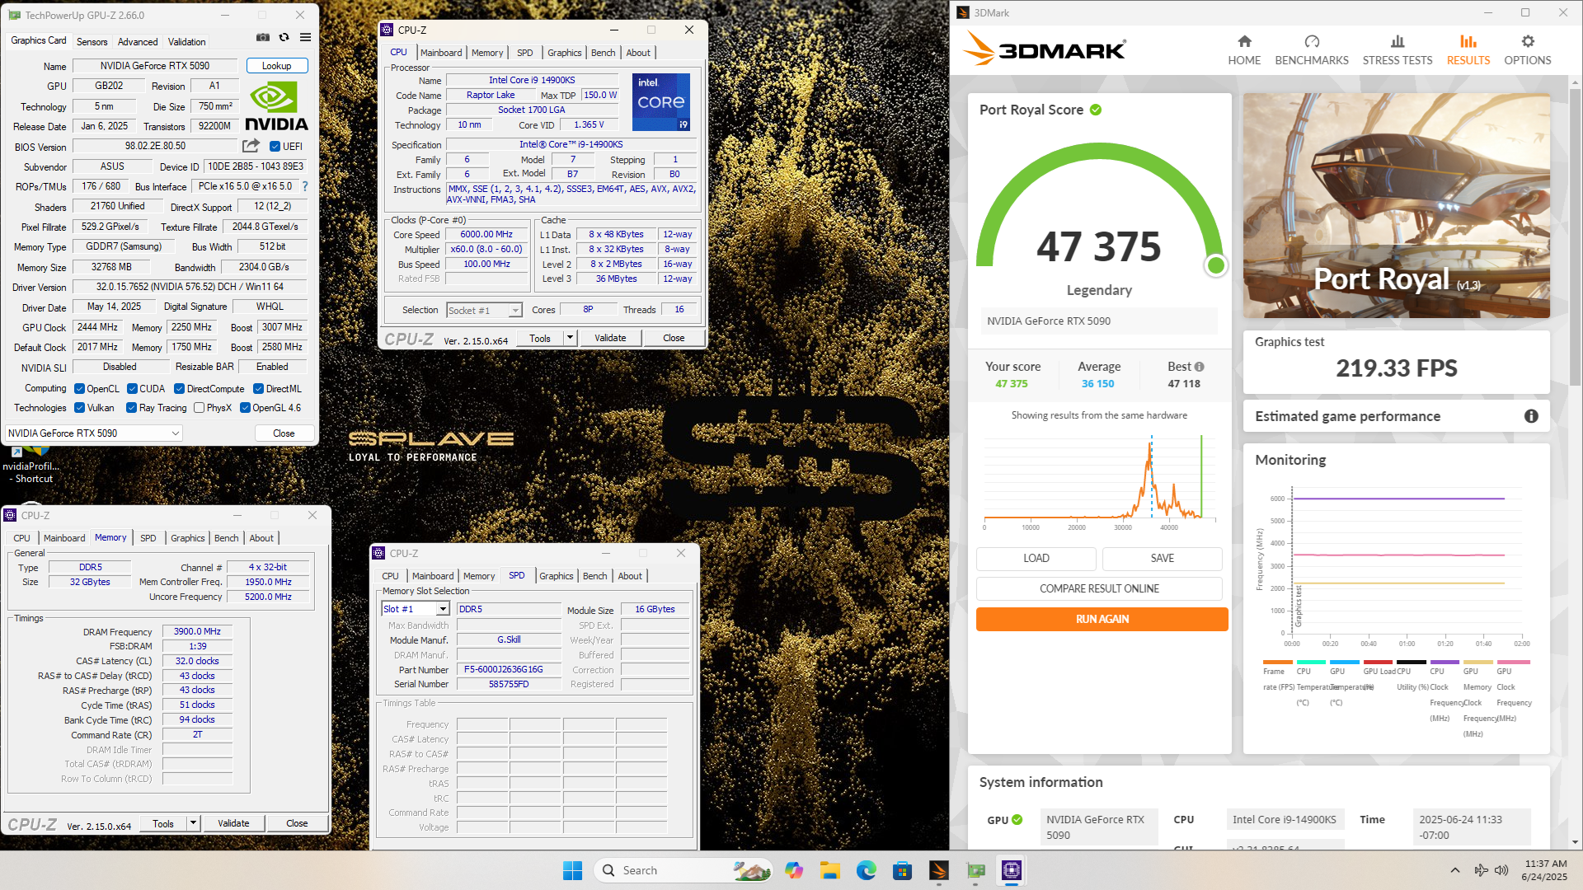Click the share icon next to BIOS Version
The height and width of the screenshot is (890, 1583).
251,146
